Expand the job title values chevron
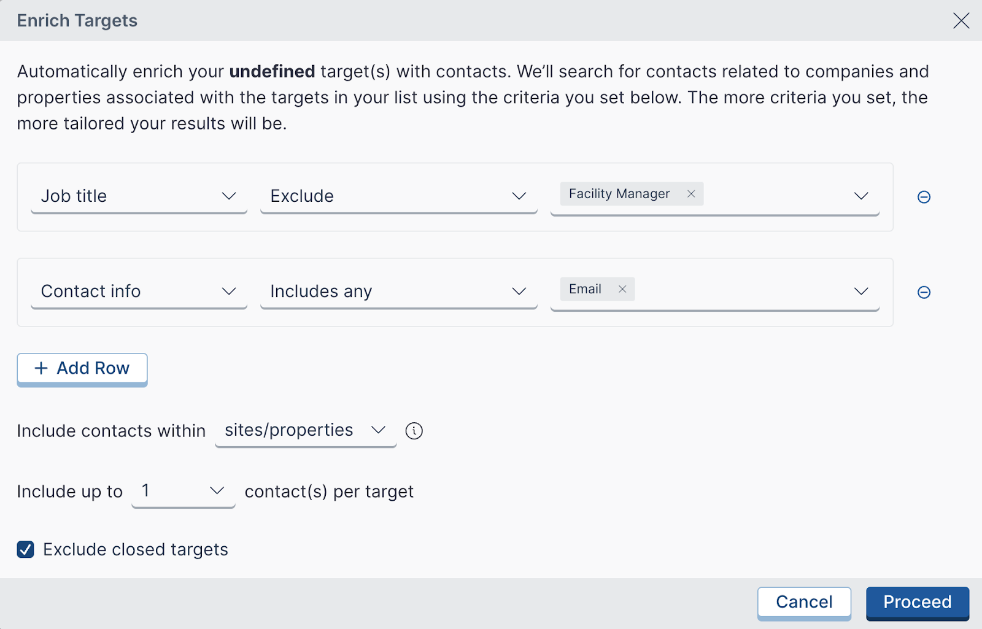 [x=861, y=196]
